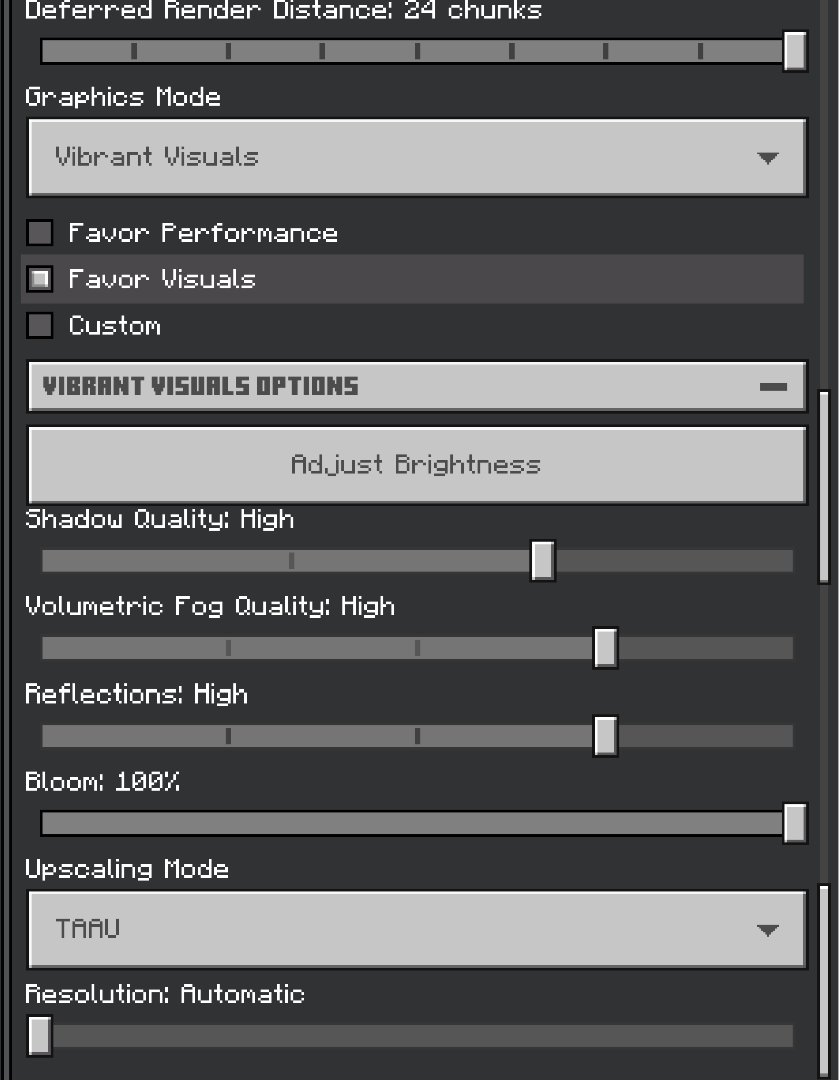The height and width of the screenshot is (1080, 839).
Task: Collapse the Vibrant Visuals Options section
Action: [x=417, y=386]
